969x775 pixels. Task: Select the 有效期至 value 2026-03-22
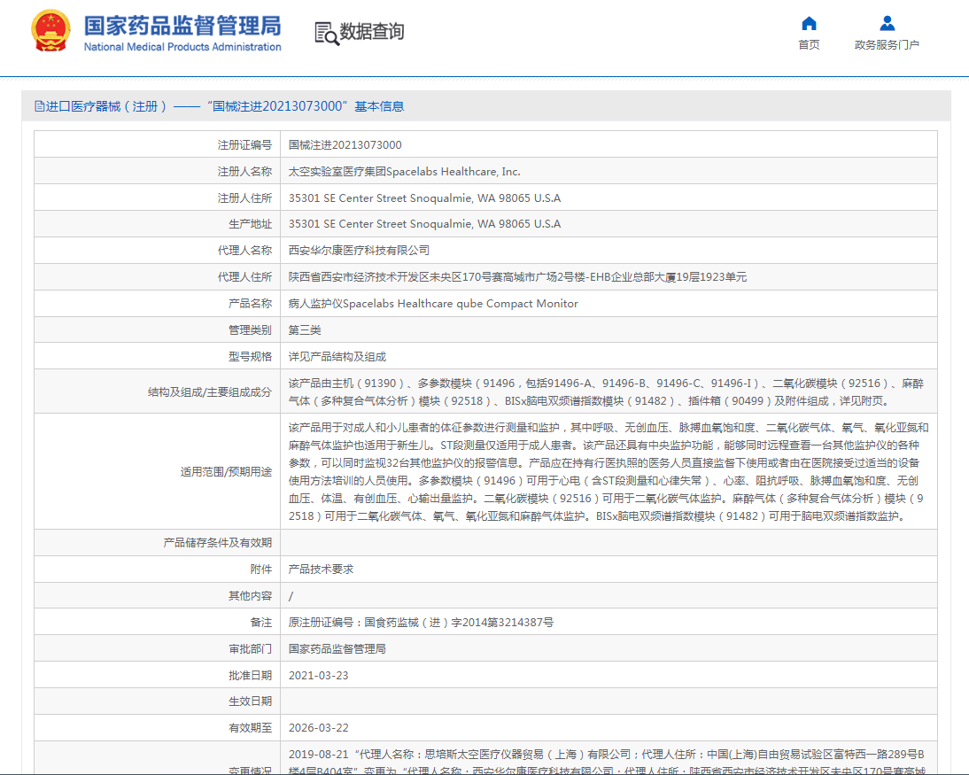(x=318, y=728)
